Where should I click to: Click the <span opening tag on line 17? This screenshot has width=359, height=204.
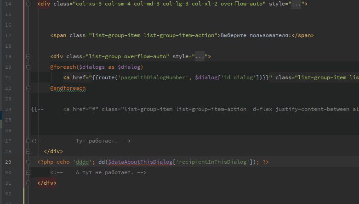58,35
